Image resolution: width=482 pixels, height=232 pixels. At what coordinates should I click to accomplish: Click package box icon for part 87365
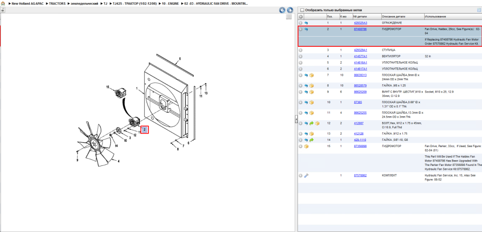(x=311, y=102)
